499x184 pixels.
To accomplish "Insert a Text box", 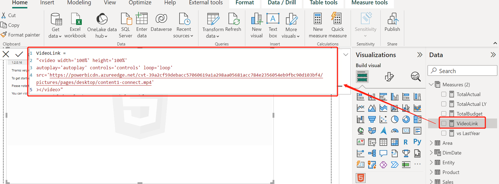I will (273, 26).
